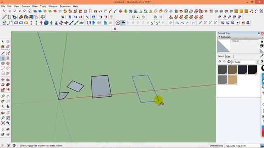
Task: Switch to the Edit tab in Materials
Action: pyautogui.click(x=228, y=57)
